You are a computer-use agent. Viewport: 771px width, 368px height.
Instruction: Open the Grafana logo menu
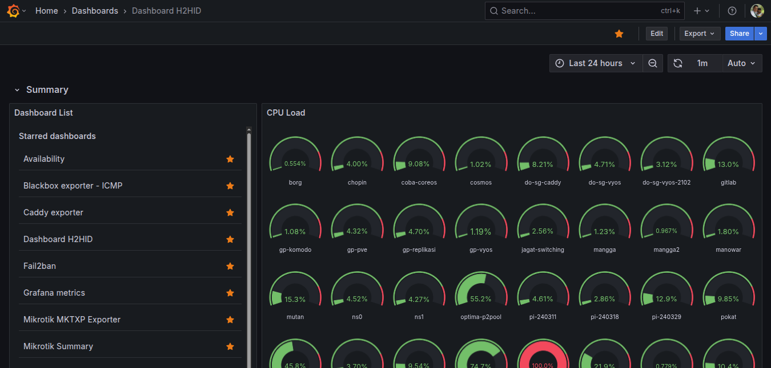point(13,11)
